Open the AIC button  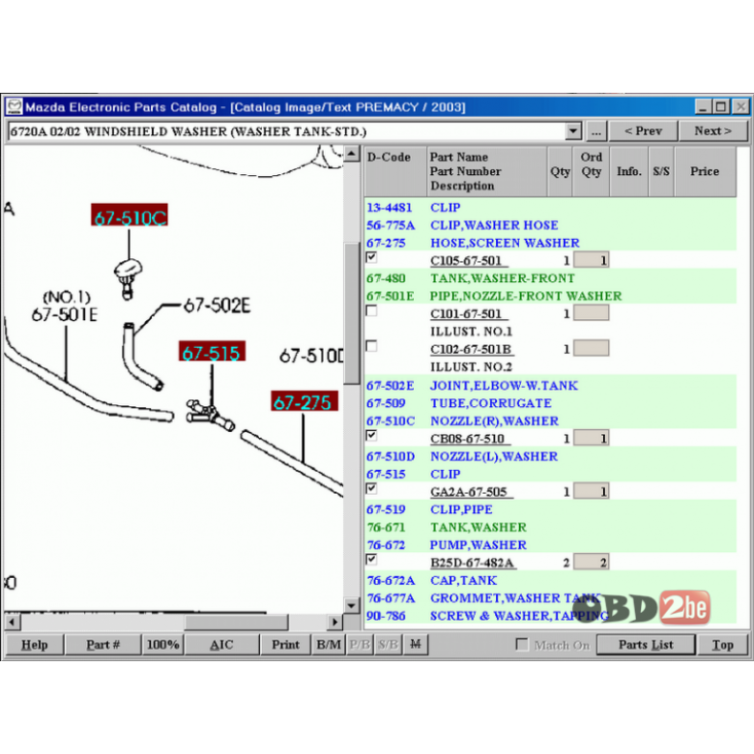221,645
